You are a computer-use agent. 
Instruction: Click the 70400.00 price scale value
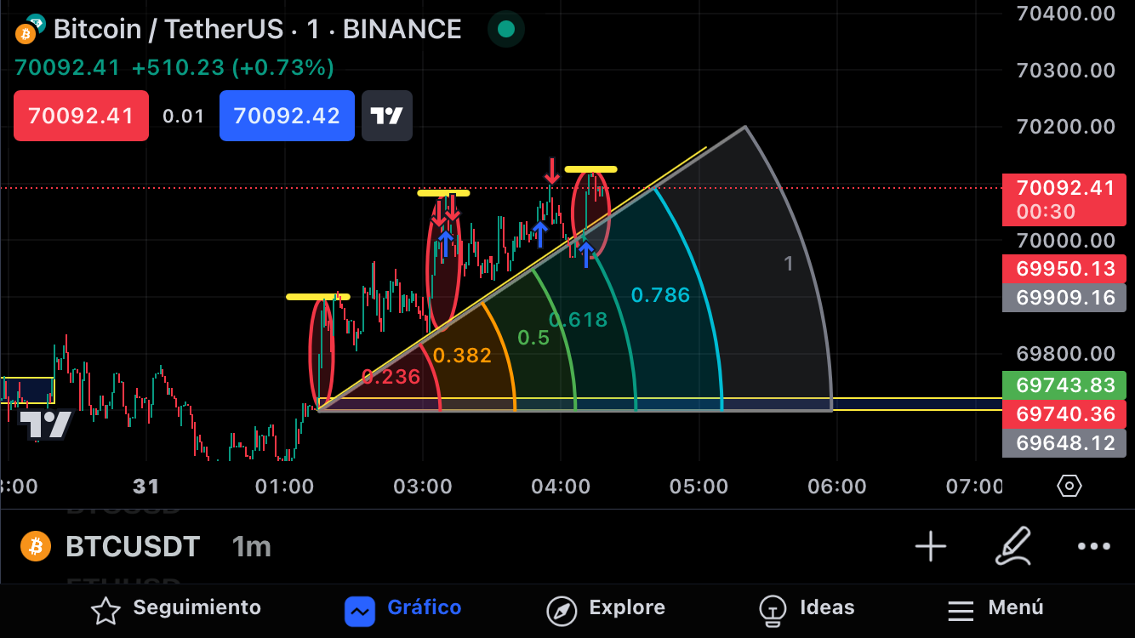[1066, 14]
